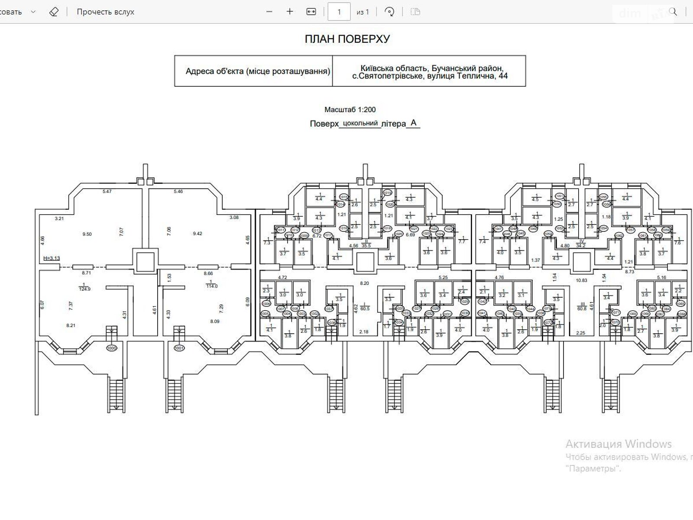Viewport: 693px width, 520px height.
Task: Zoom out with the minus icon
Action: pos(269,12)
